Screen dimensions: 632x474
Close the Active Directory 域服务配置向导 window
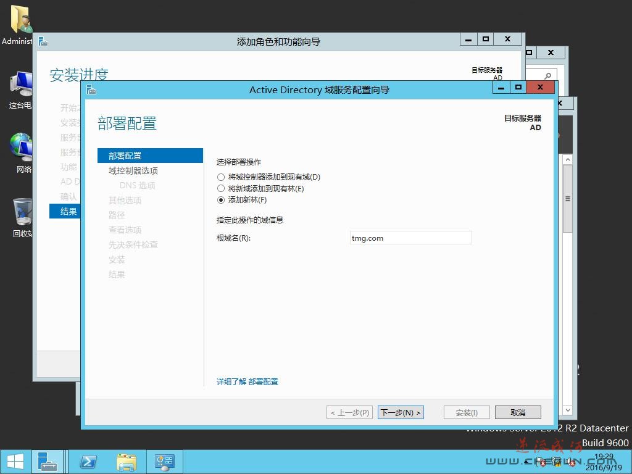coord(541,88)
